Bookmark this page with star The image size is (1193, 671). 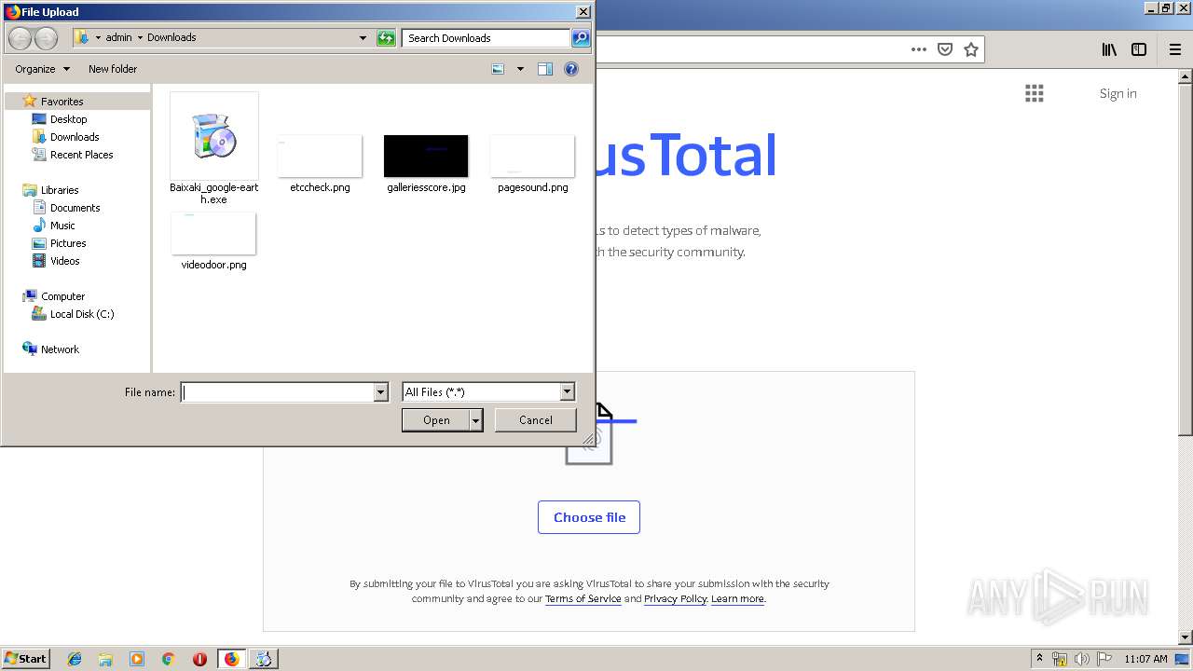pos(971,49)
